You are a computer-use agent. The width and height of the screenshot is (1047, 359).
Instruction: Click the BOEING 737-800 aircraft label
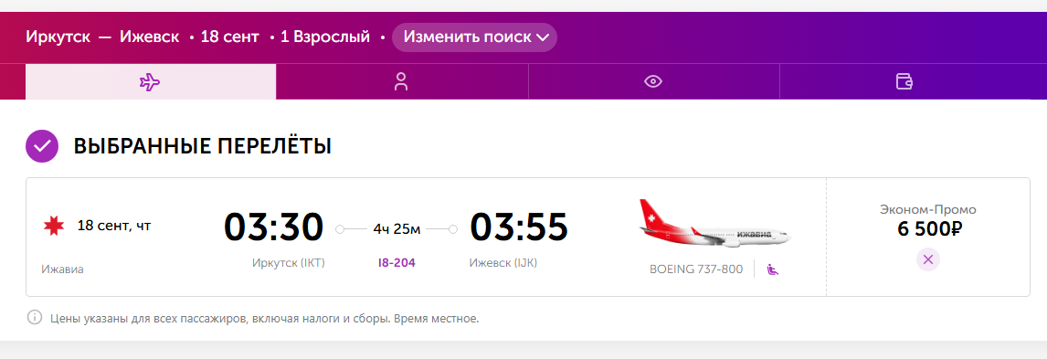click(696, 269)
